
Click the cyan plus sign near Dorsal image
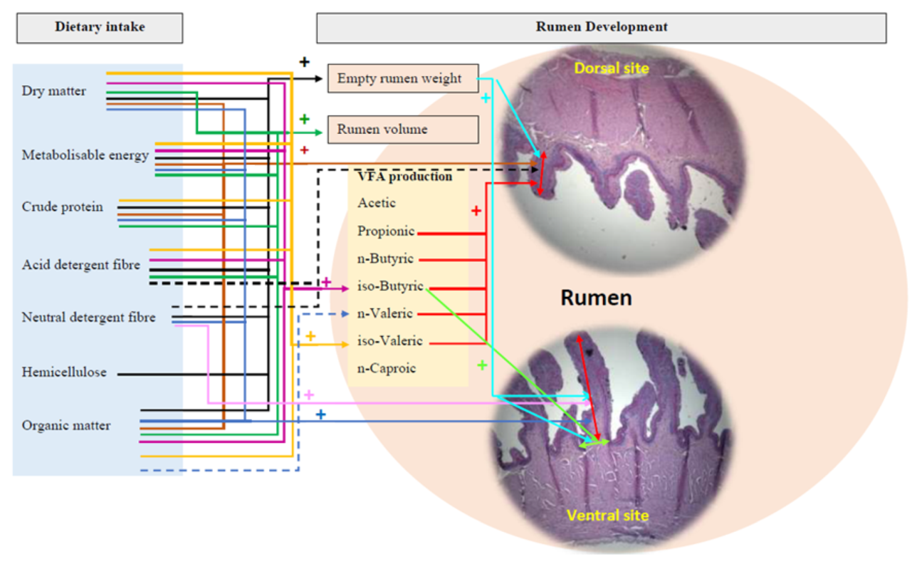(486, 98)
